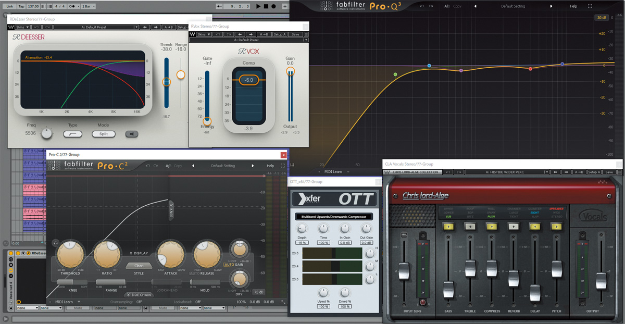625x324 pixels.
Task: Click the Threshold knob in Pro-C 2
Action: pyautogui.click(x=70, y=254)
